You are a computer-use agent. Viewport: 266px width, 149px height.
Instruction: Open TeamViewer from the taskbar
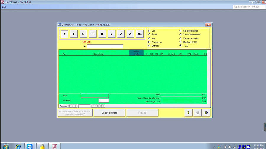click(x=30, y=146)
